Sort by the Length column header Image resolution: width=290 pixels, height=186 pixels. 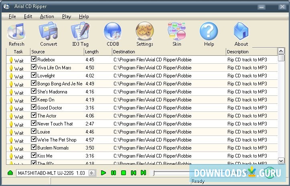click(98, 52)
